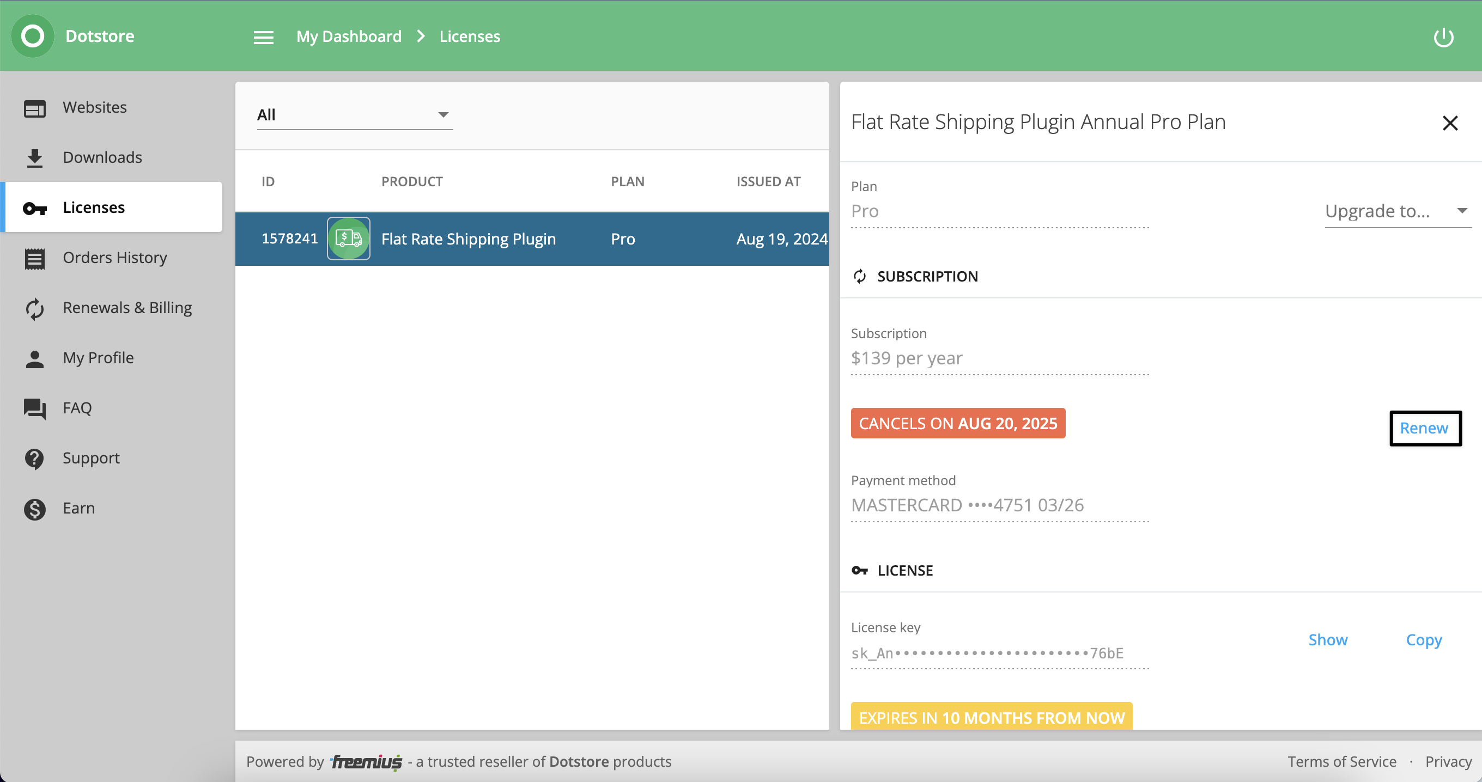Copy the license key
Image resolution: width=1482 pixels, height=782 pixels.
[x=1423, y=640]
